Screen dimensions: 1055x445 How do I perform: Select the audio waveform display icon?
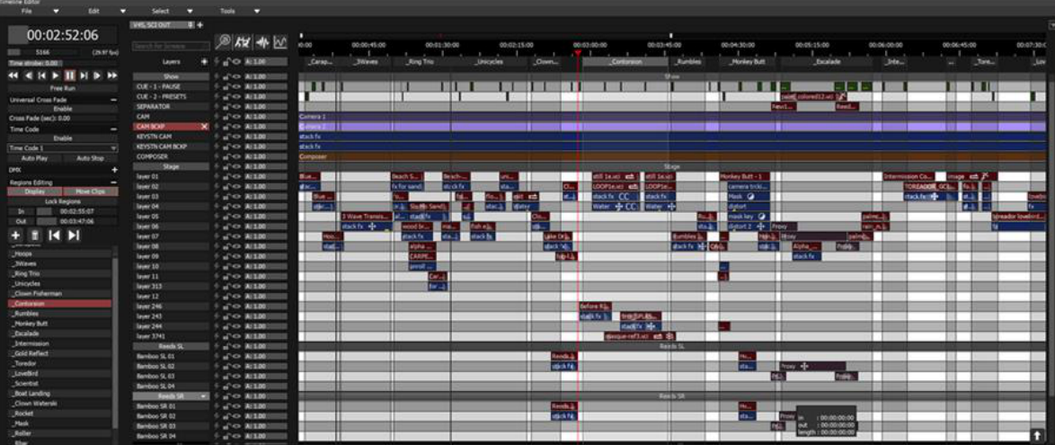[262, 42]
